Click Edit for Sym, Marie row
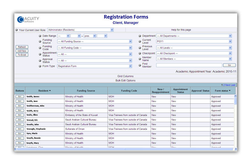The image size is (249, 163). click(20, 133)
